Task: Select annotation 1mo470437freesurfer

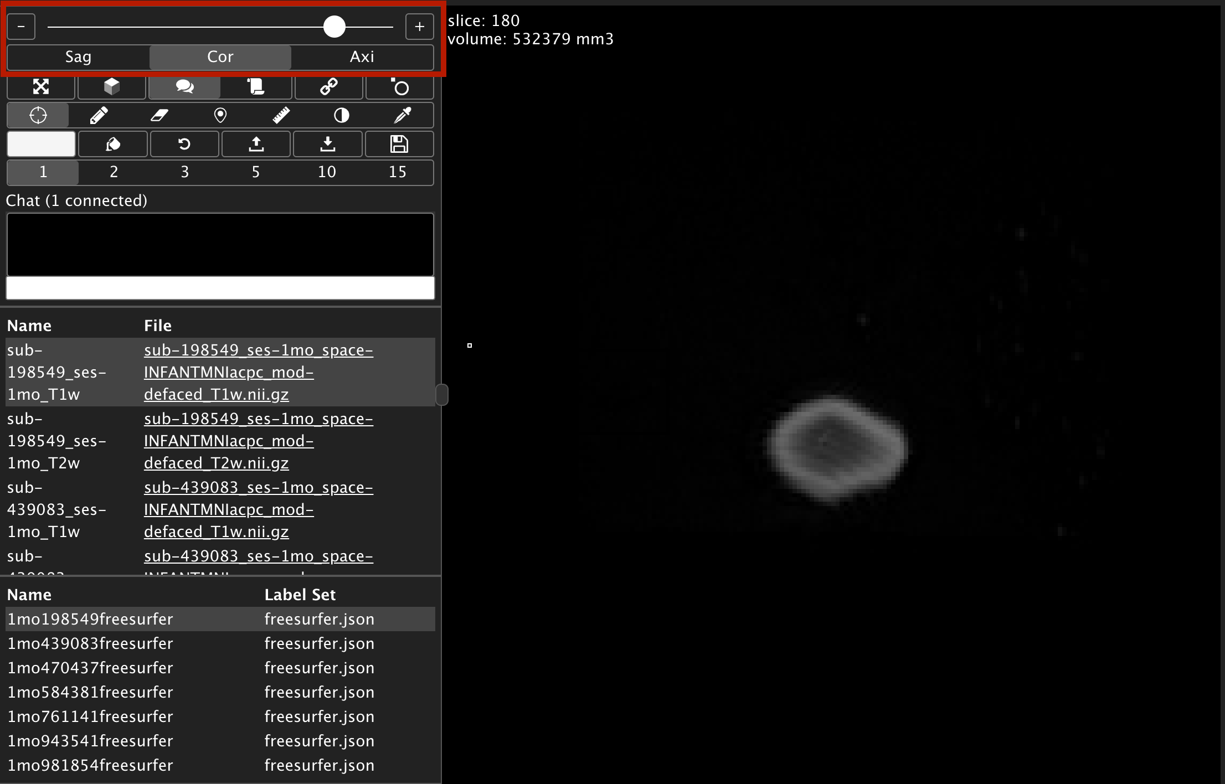Action: pos(90,668)
